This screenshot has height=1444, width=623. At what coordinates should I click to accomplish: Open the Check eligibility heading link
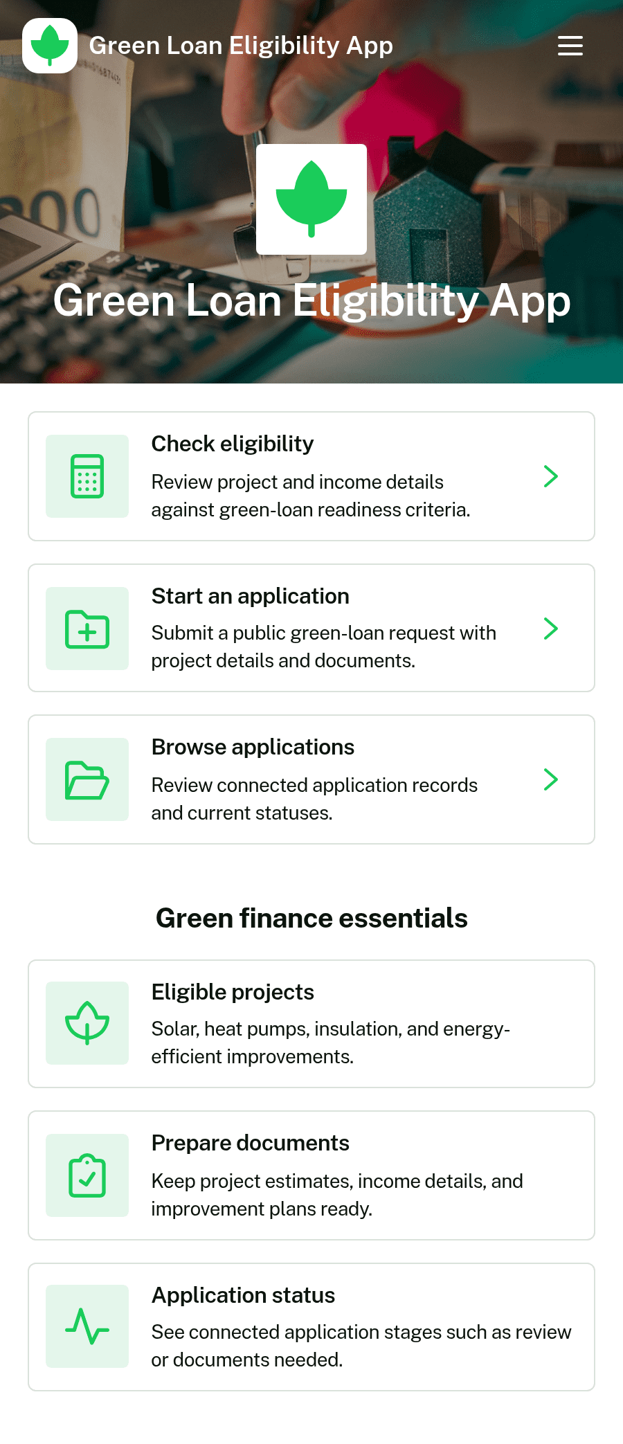click(233, 444)
